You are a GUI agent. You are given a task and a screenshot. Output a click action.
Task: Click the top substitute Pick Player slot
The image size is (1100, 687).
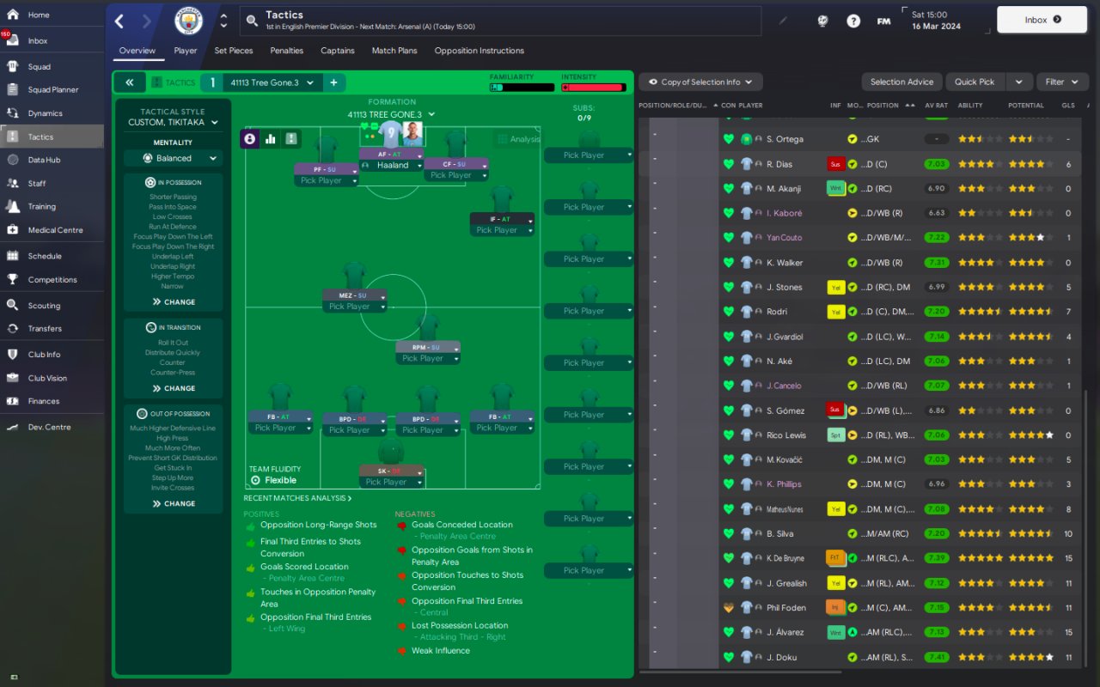click(x=589, y=155)
